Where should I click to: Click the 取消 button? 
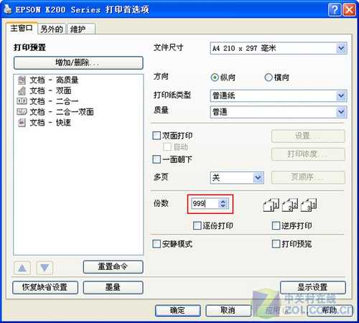tap(228, 311)
